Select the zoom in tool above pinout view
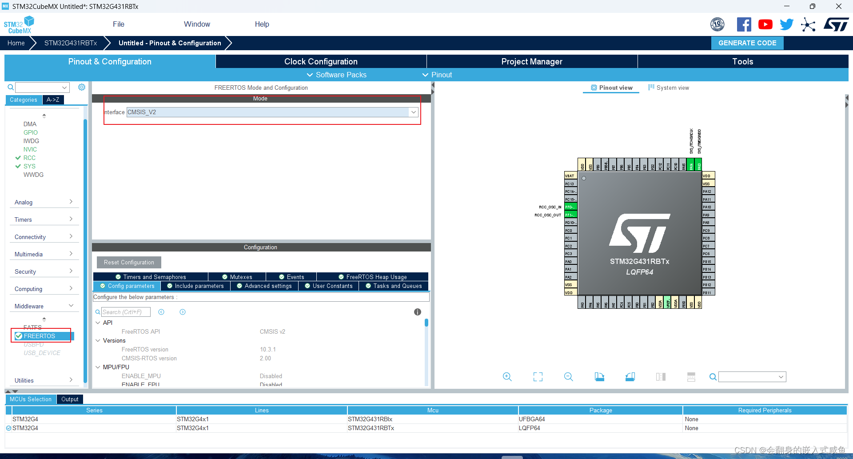The height and width of the screenshot is (459, 853). point(507,376)
